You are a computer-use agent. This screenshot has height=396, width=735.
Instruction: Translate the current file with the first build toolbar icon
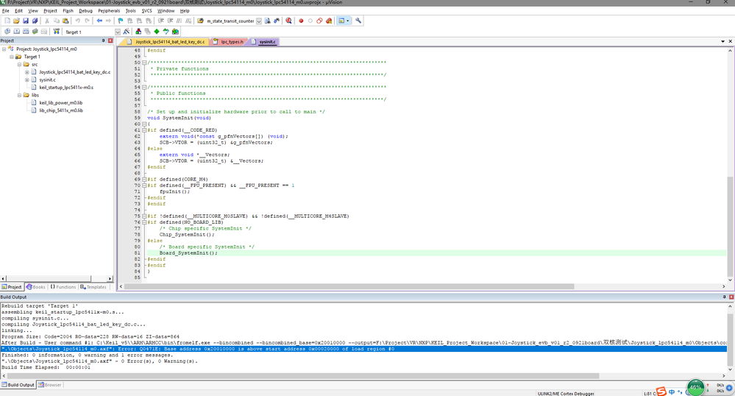point(7,32)
